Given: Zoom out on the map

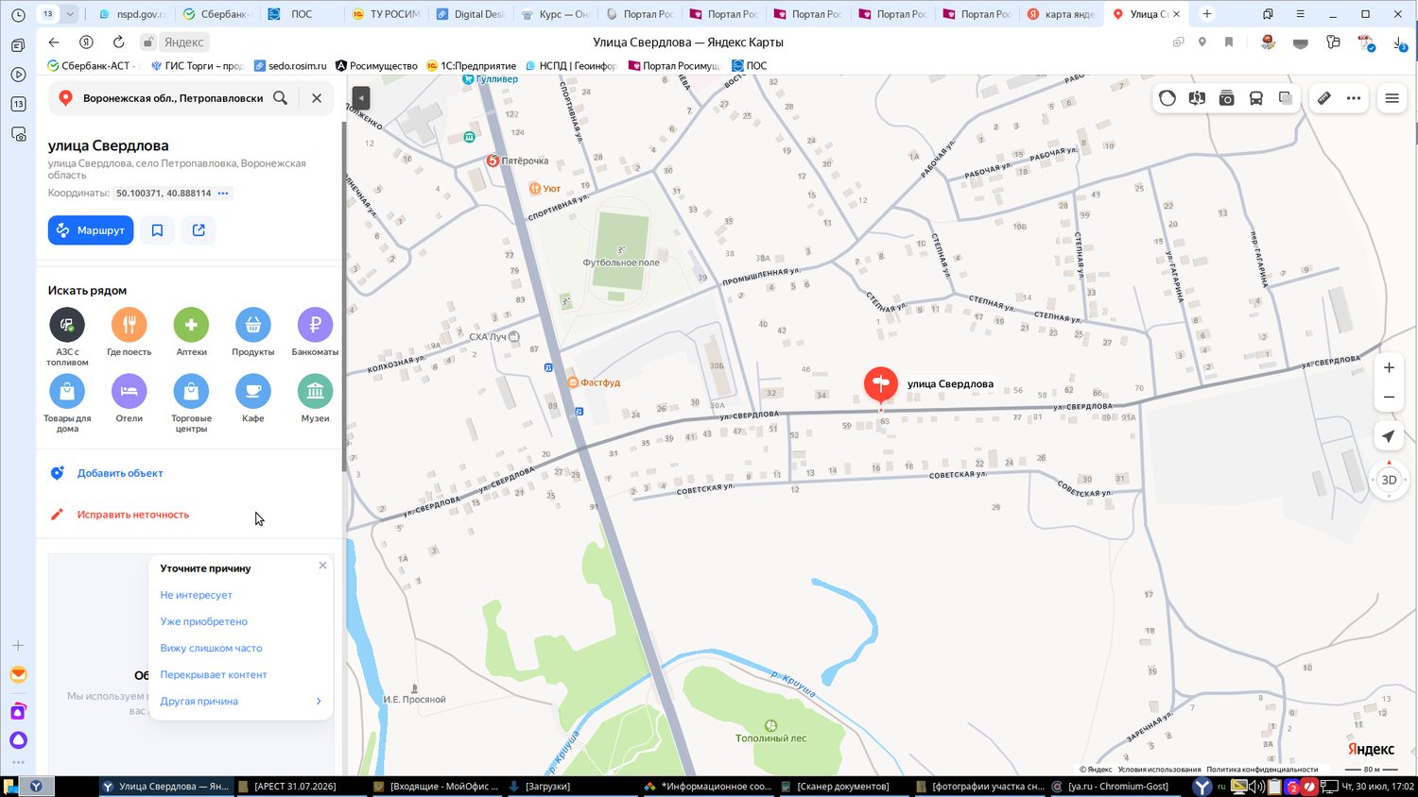Looking at the screenshot, I should click(x=1389, y=398).
